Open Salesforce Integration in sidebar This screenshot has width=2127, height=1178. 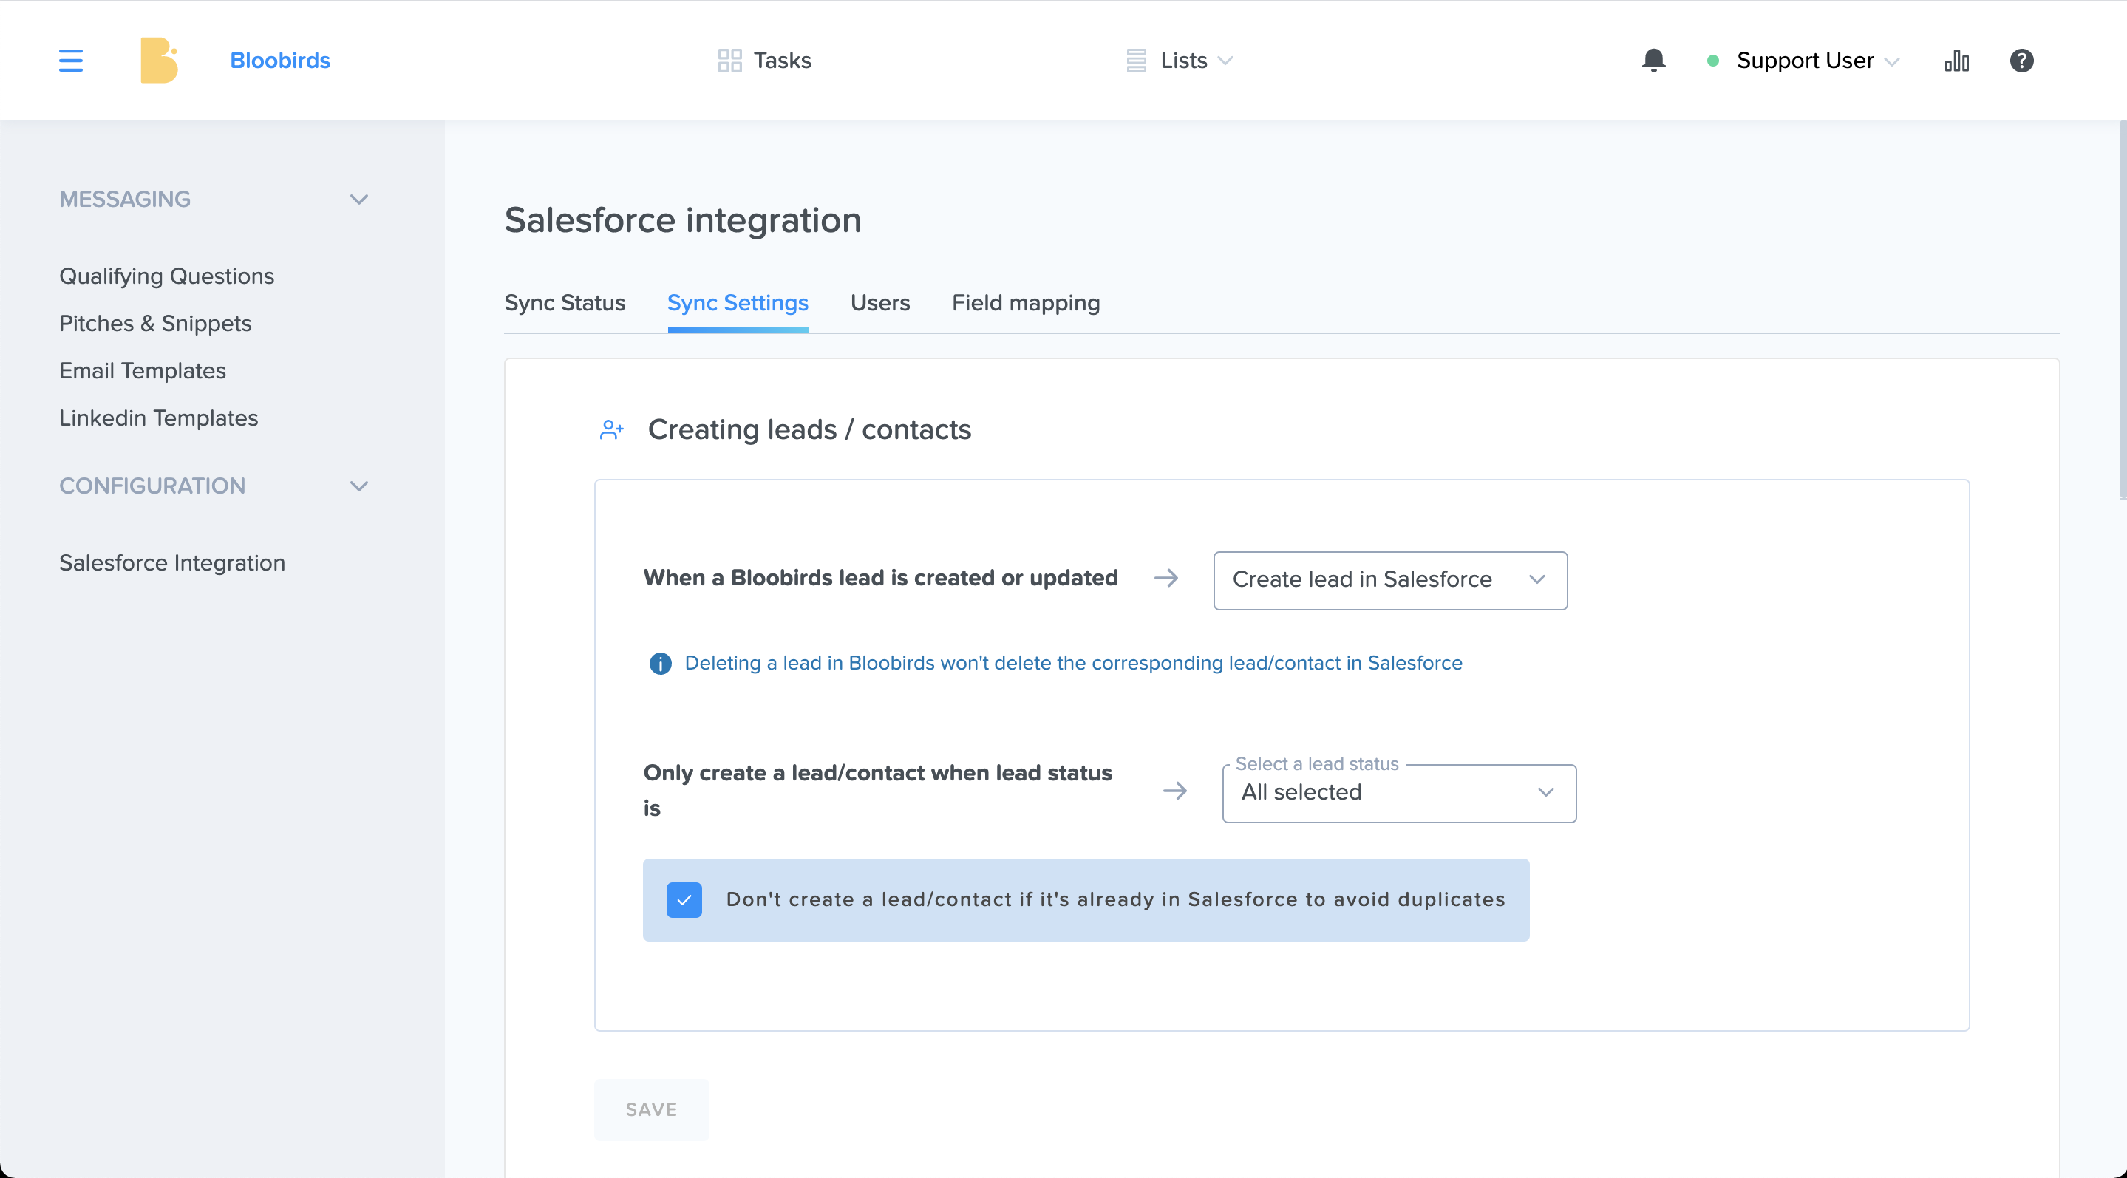(x=171, y=562)
